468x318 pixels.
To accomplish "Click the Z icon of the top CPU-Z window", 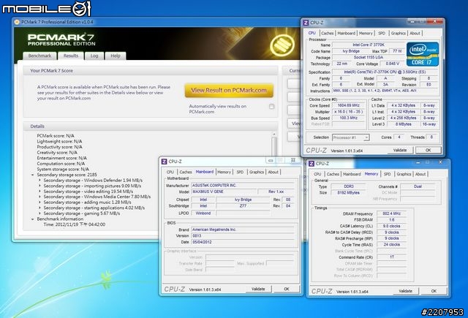I will pos(306,23).
